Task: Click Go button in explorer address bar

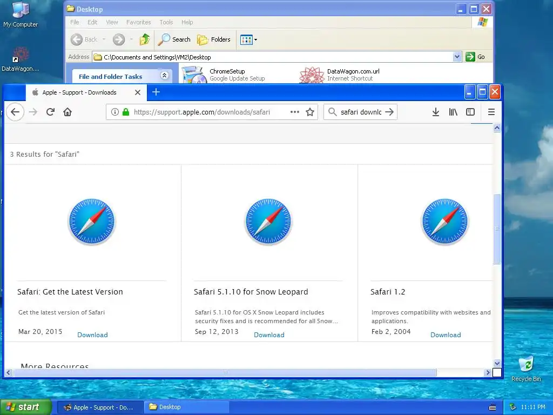Action: tap(475, 57)
